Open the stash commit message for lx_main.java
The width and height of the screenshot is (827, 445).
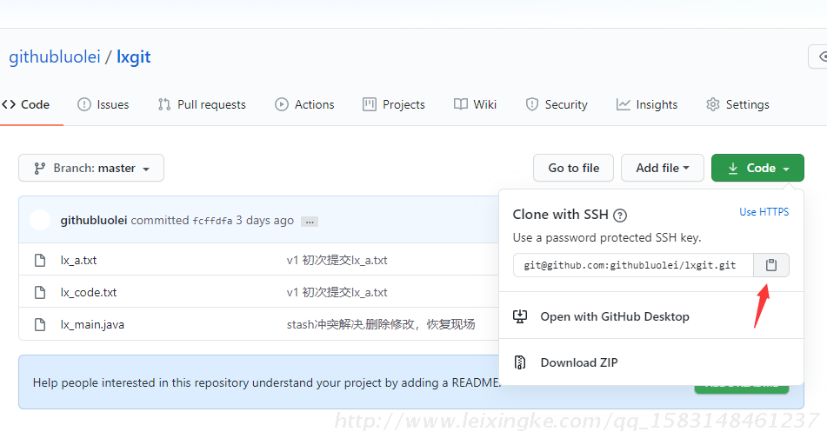point(381,324)
